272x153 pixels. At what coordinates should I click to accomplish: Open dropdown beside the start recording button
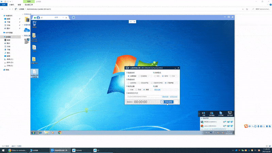coord(176,102)
